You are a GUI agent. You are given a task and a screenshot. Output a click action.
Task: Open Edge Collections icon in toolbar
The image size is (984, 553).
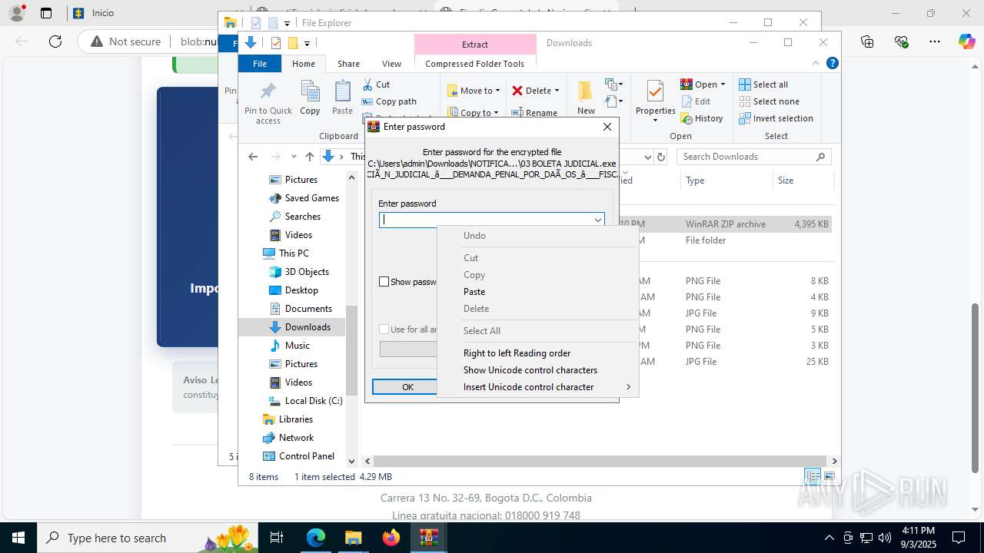coord(867,41)
